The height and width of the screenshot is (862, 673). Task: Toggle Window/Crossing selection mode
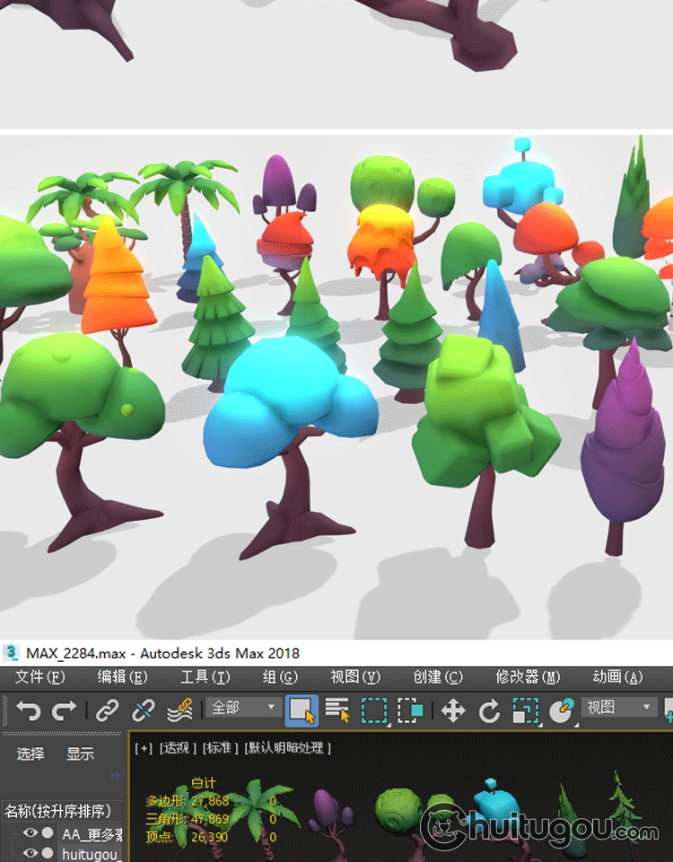pos(410,710)
